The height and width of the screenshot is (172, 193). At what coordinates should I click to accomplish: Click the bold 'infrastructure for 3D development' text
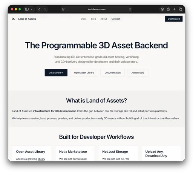click(x=54, y=111)
